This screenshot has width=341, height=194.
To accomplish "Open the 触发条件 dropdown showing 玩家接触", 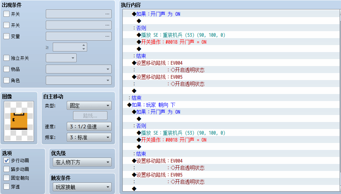I will click(x=82, y=187).
